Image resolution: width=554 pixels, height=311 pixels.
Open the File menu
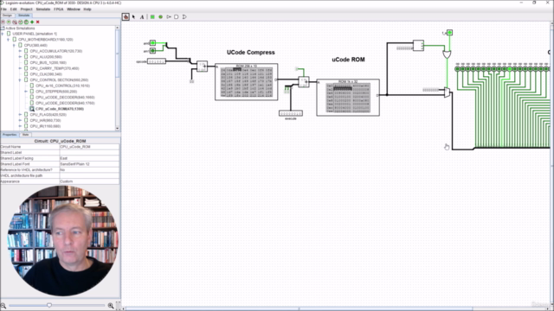(x=3, y=10)
